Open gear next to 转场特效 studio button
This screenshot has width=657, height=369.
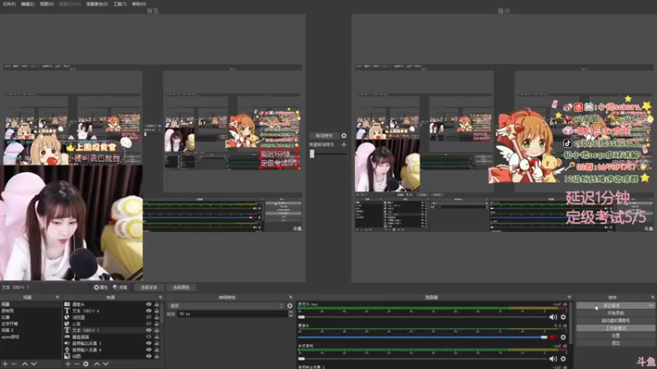click(343, 135)
